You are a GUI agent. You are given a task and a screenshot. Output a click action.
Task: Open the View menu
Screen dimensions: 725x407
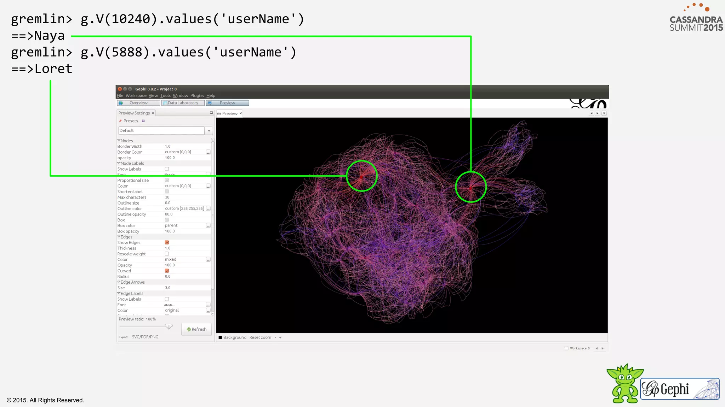point(153,96)
